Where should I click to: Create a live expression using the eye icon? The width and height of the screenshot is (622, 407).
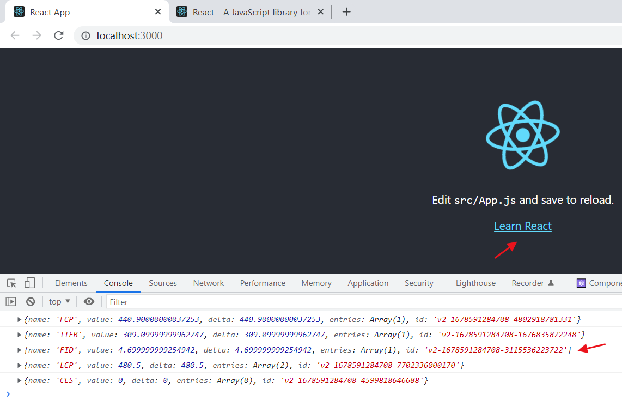pos(89,301)
